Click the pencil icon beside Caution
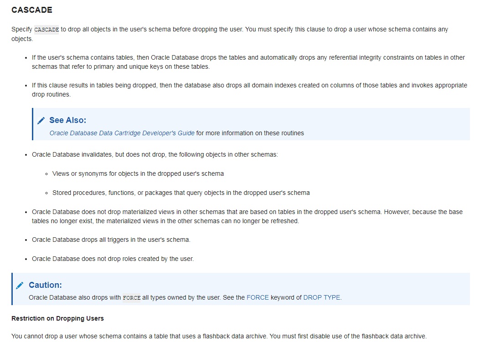 point(20,286)
